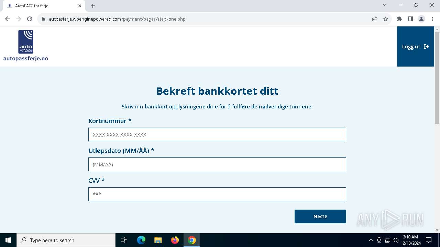440x247 pixels.
Task: Open the notification center icon
Action: click(x=429, y=240)
